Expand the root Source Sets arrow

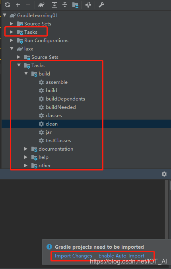tap(12, 24)
